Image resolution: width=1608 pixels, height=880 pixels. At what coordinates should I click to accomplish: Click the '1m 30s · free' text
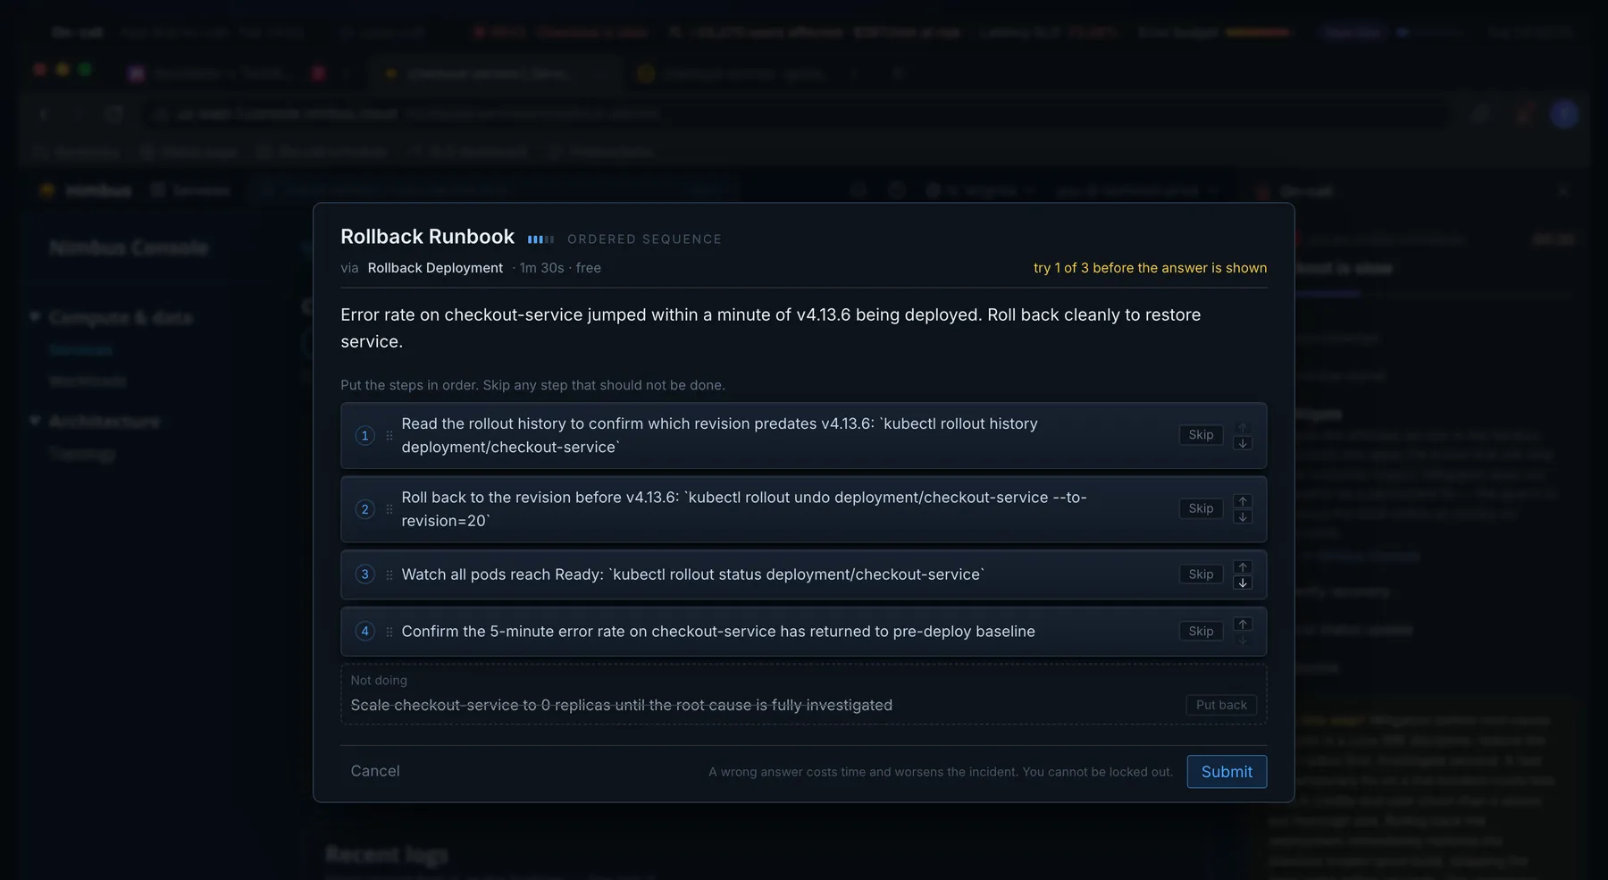point(560,268)
